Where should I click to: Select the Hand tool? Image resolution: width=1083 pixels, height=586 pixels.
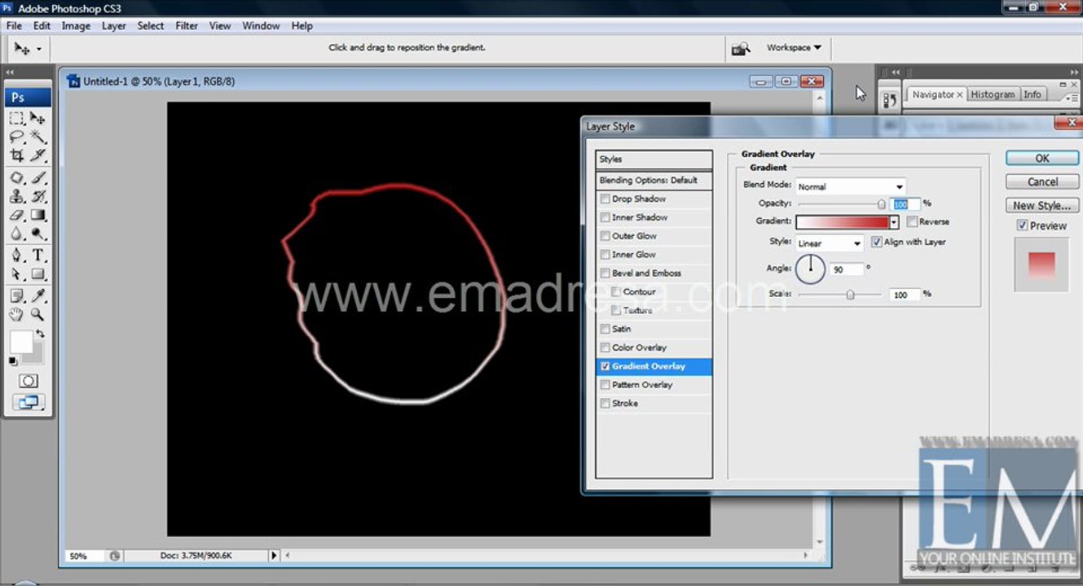tap(17, 314)
